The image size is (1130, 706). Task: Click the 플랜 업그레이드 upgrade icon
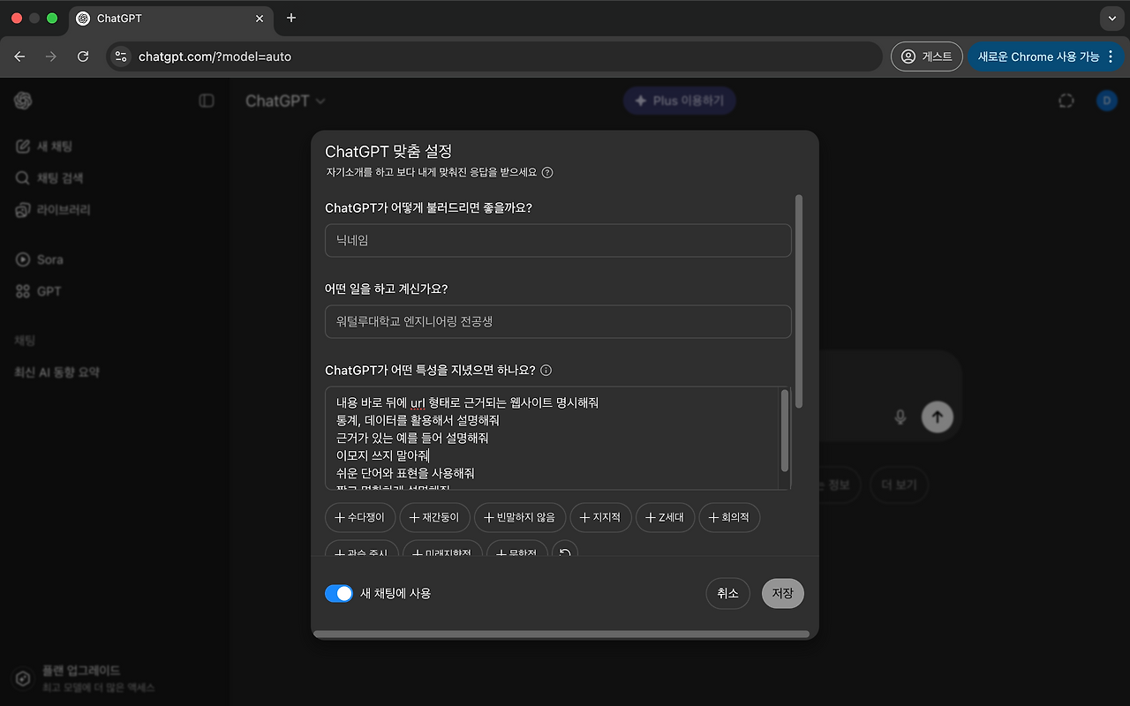[x=23, y=679]
